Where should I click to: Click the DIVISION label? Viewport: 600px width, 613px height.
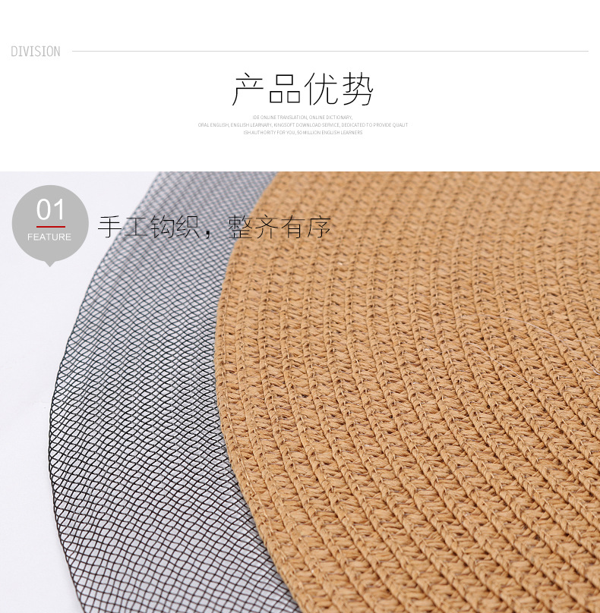click(36, 52)
